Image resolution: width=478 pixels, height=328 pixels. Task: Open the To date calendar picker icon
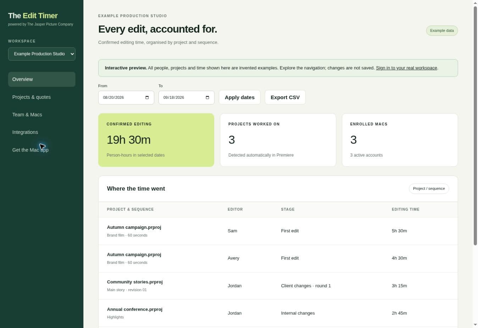coord(207,98)
